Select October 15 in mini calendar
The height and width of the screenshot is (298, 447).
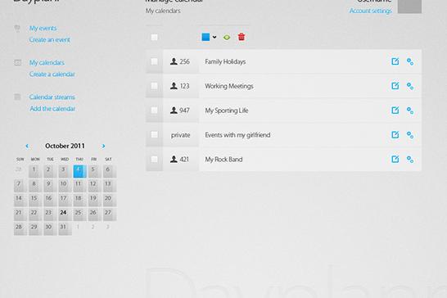(x=35, y=200)
